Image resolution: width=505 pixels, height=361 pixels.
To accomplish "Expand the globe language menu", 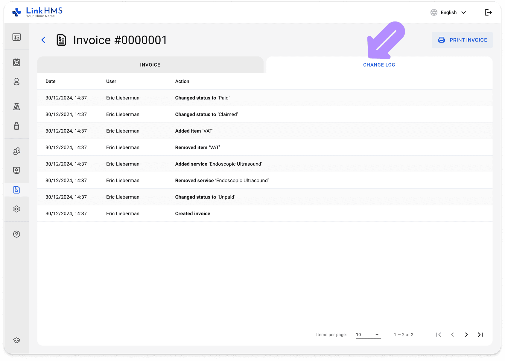I will tap(433, 12).
